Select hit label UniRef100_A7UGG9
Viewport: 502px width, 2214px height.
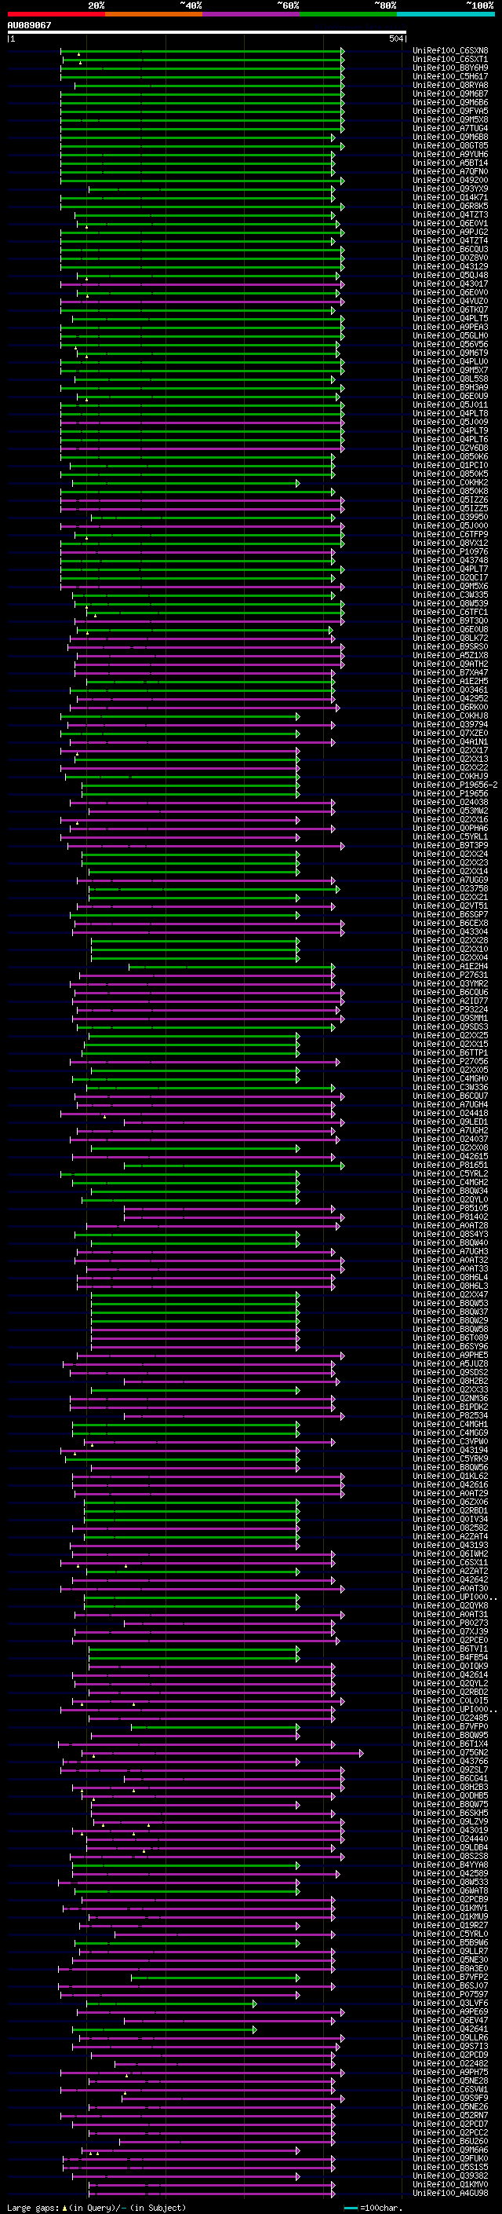(x=450, y=880)
